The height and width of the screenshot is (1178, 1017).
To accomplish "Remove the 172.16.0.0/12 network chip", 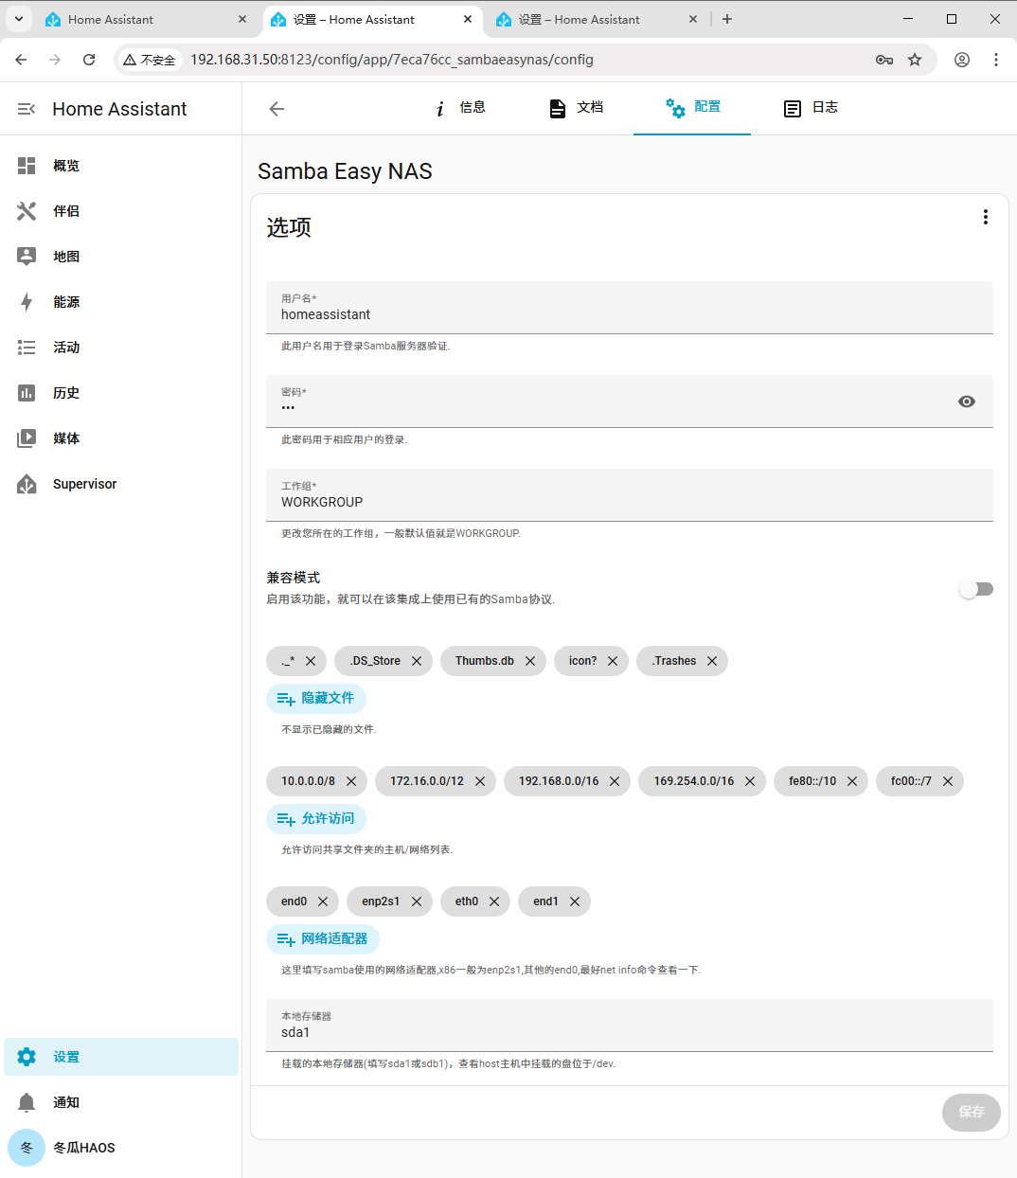I will 480,781.
